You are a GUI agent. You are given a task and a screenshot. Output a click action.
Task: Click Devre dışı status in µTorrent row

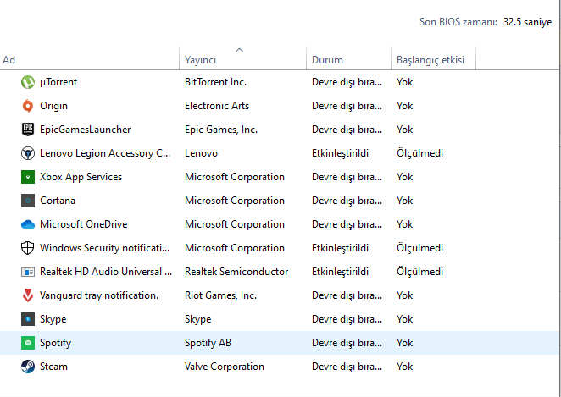pos(347,82)
